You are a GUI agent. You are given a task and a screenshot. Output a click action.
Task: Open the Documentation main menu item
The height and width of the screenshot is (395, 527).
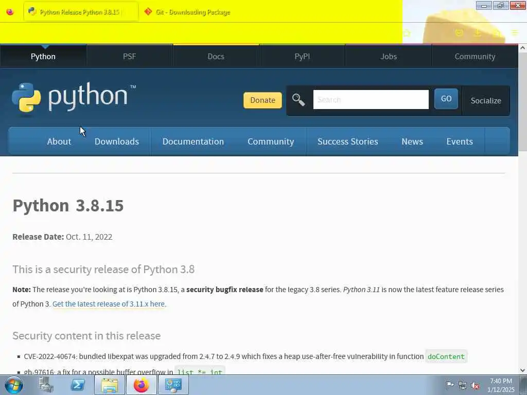pos(193,141)
